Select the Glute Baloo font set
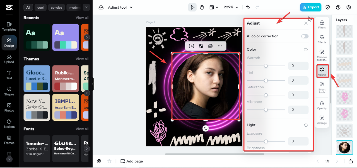The image size is (357, 168). click(66, 148)
